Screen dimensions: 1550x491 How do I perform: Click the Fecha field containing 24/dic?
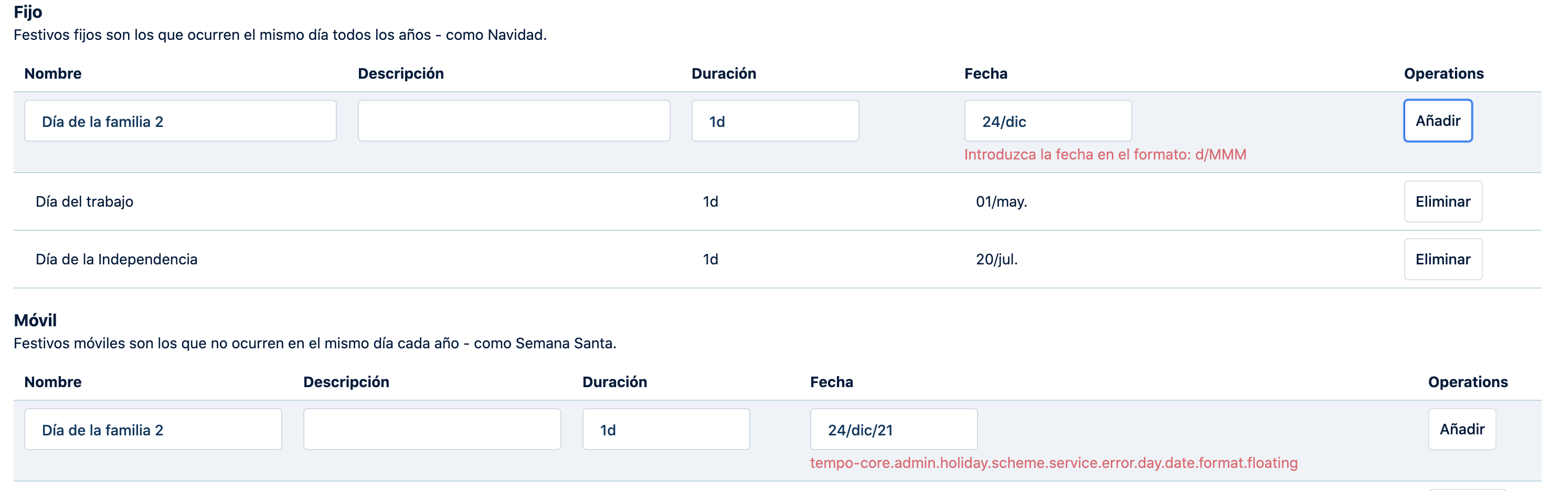click(x=1047, y=121)
